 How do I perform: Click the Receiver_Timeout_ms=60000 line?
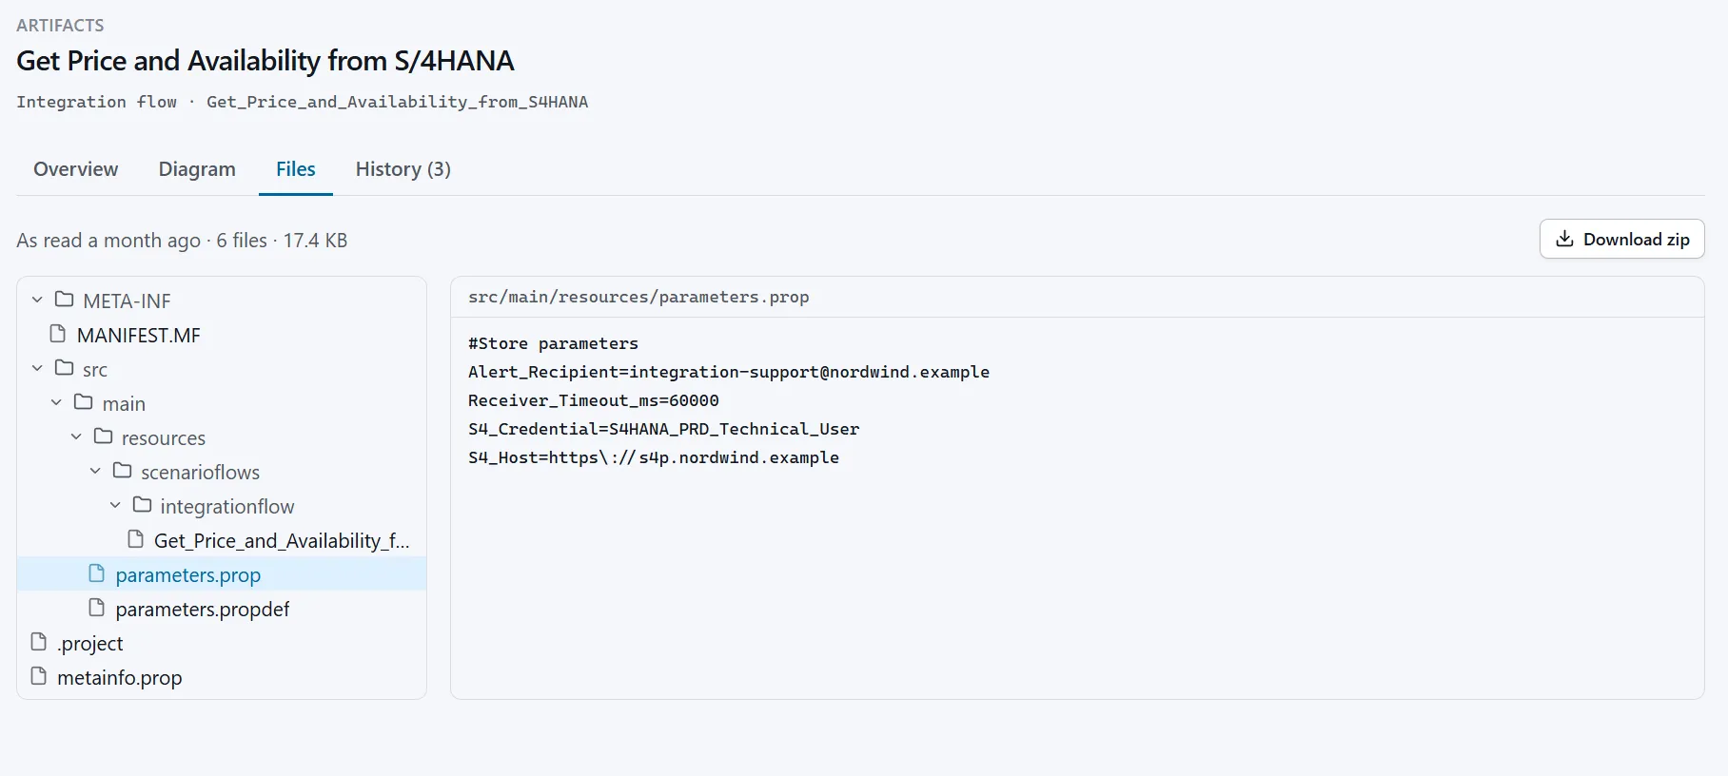click(x=594, y=400)
